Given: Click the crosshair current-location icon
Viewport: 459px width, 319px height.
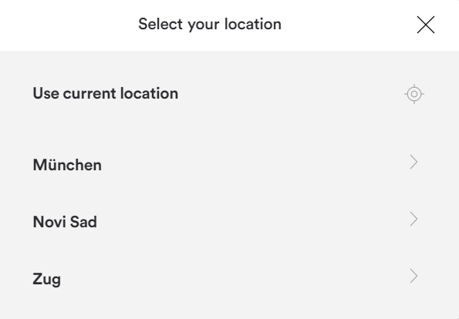Looking at the screenshot, I should 414,94.
